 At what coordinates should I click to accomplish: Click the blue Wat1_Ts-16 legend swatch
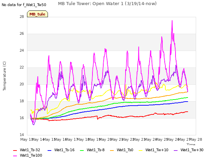pos(50,150)
